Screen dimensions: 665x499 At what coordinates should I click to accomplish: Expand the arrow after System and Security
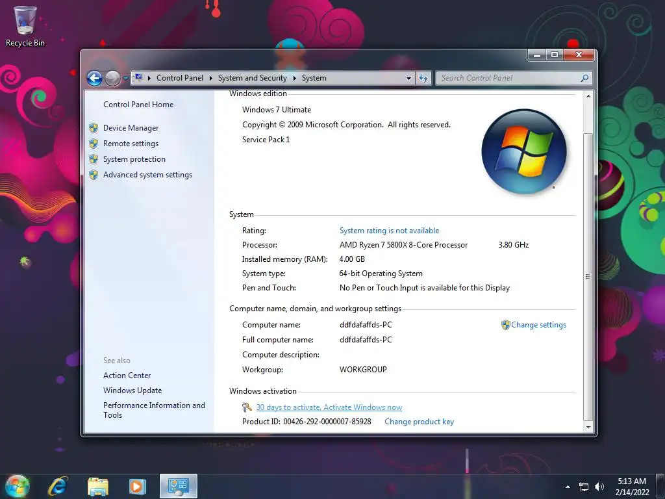pyautogui.click(x=294, y=78)
